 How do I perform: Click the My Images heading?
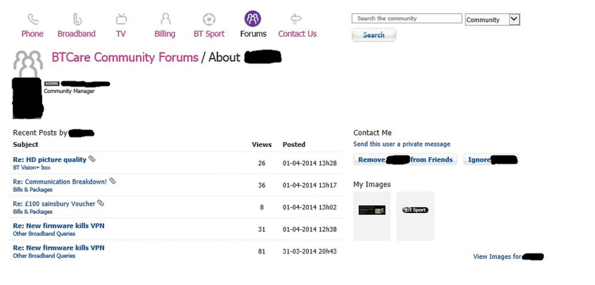coord(372,184)
